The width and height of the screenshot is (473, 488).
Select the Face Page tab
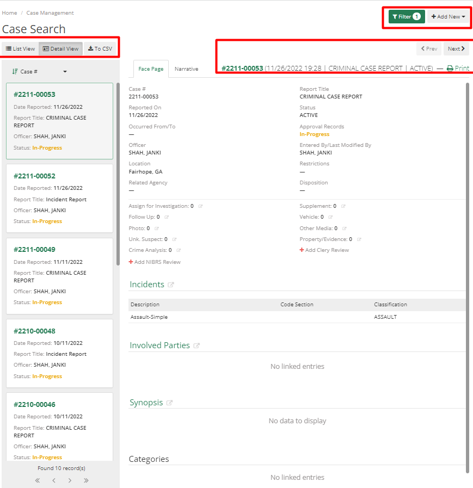click(151, 69)
